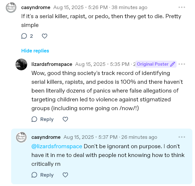
Task: Open the casyndrome username on the highlighted reply
Action: 46,137
